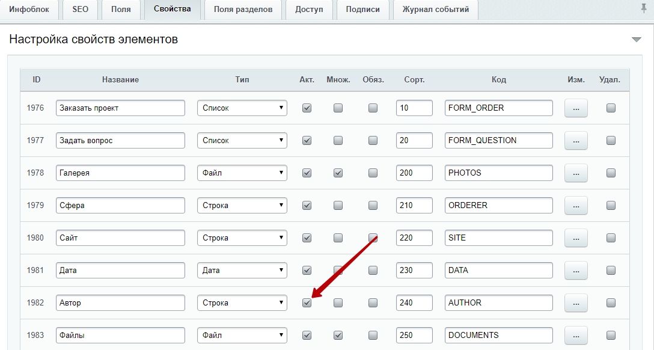
Task: Open ... settings for ORDERER property
Action: (x=576, y=205)
